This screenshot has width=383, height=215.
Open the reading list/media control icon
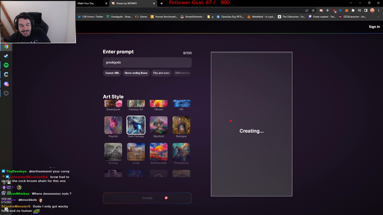point(359,10)
